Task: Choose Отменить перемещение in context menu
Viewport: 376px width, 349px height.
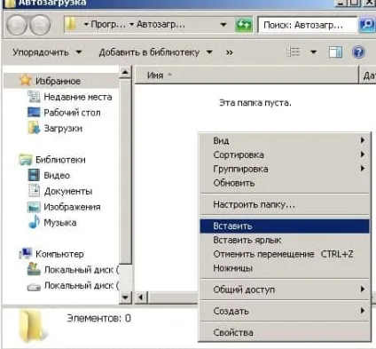Action: pos(285,254)
